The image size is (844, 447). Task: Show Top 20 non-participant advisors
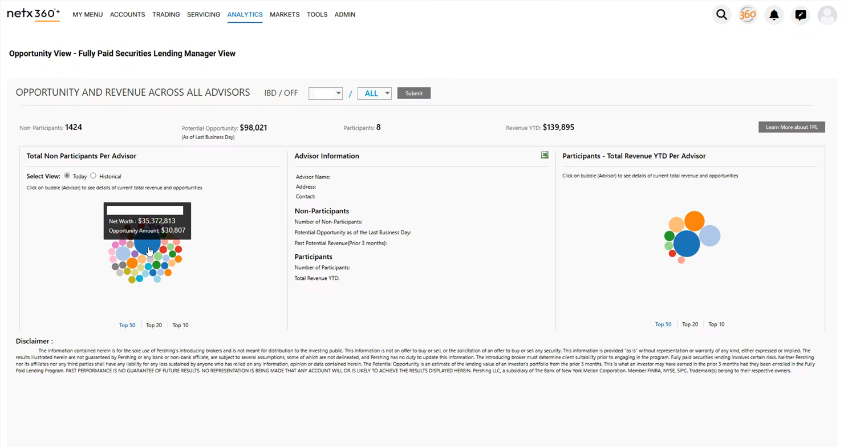tap(154, 325)
